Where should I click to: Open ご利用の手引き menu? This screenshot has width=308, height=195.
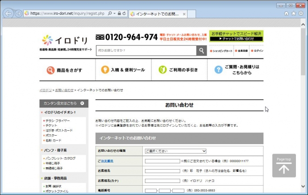179,70
